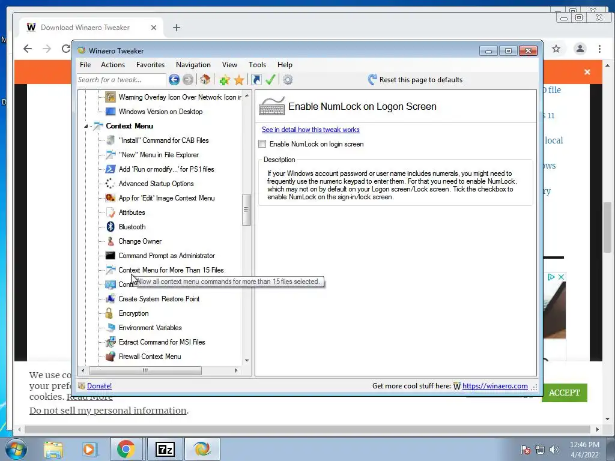Image resolution: width=615 pixels, height=461 pixels.
Task: Open File Explorer from taskbar
Action: point(53,450)
